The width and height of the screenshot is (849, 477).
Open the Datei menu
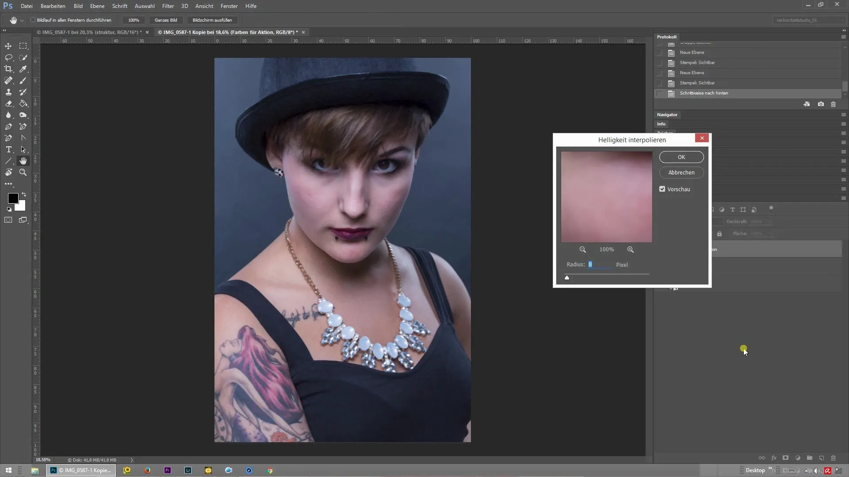tap(27, 6)
